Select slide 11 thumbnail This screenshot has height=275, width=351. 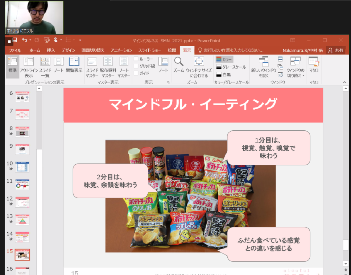click(x=22, y=184)
